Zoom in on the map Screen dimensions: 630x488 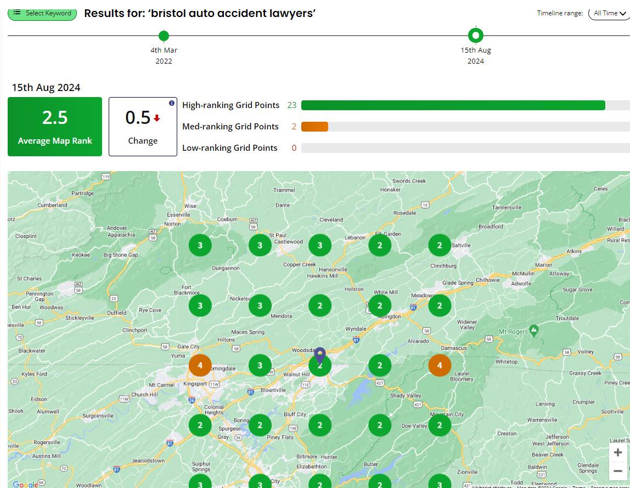[617, 453]
